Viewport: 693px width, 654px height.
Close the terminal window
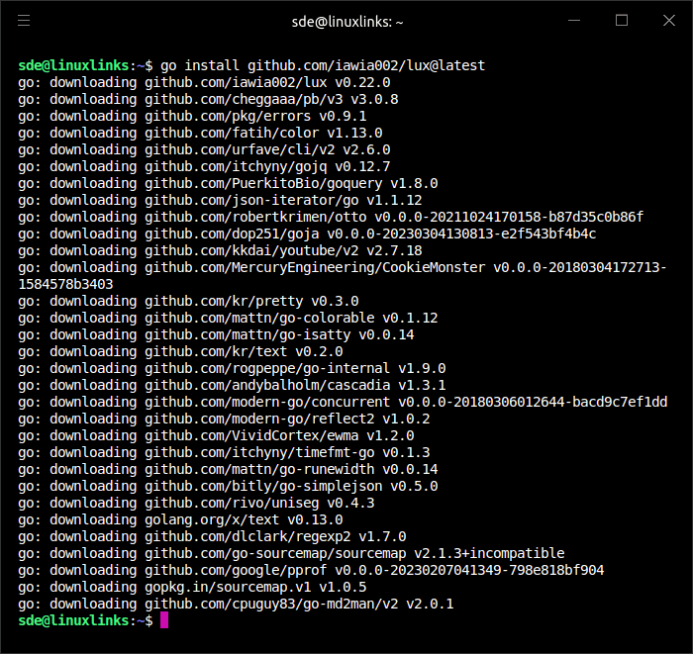pos(669,21)
